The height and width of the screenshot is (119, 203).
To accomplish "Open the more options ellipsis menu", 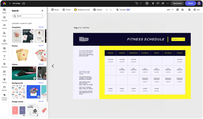I will click(x=168, y=3).
